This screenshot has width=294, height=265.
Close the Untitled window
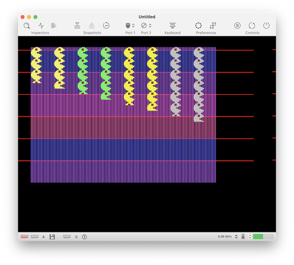click(x=23, y=17)
